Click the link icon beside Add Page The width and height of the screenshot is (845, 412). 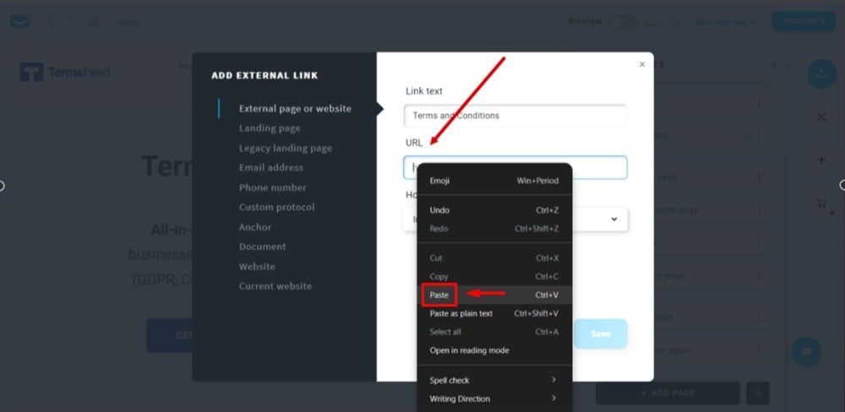click(758, 393)
